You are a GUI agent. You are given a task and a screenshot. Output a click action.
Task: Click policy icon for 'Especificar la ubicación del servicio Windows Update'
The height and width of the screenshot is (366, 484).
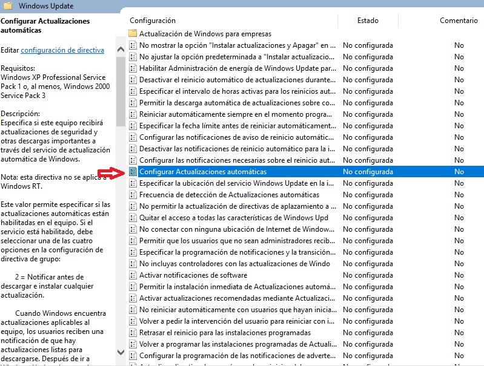pyautogui.click(x=133, y=183)
